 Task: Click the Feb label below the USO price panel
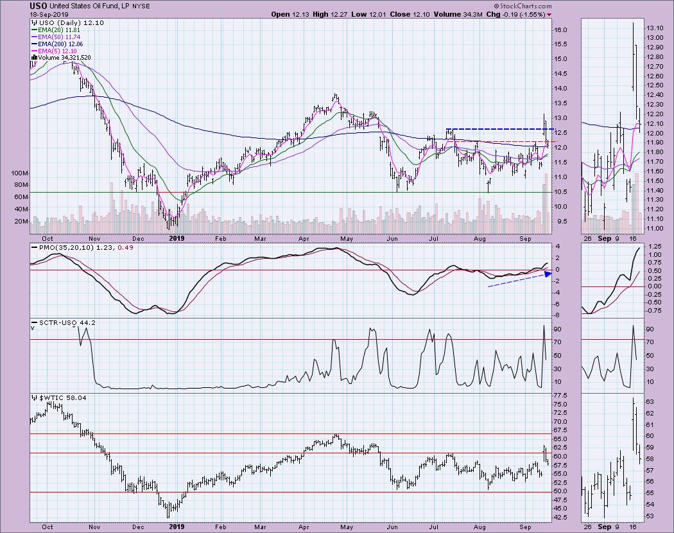pyautogui.click(x=221, y=239)
